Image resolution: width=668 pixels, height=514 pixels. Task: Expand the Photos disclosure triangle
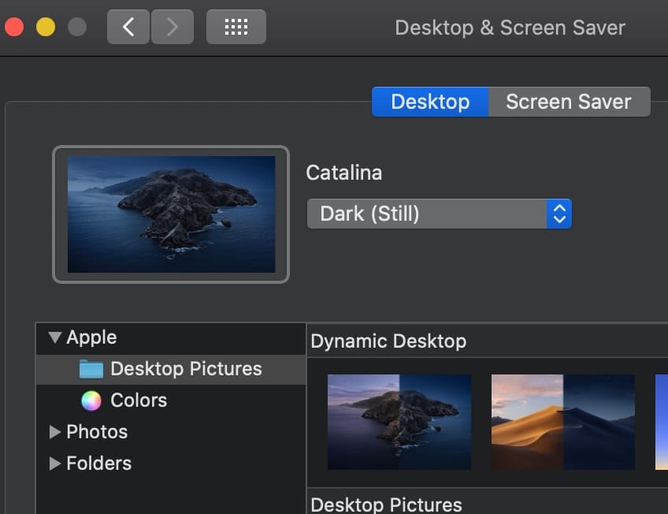coord(54,432)
